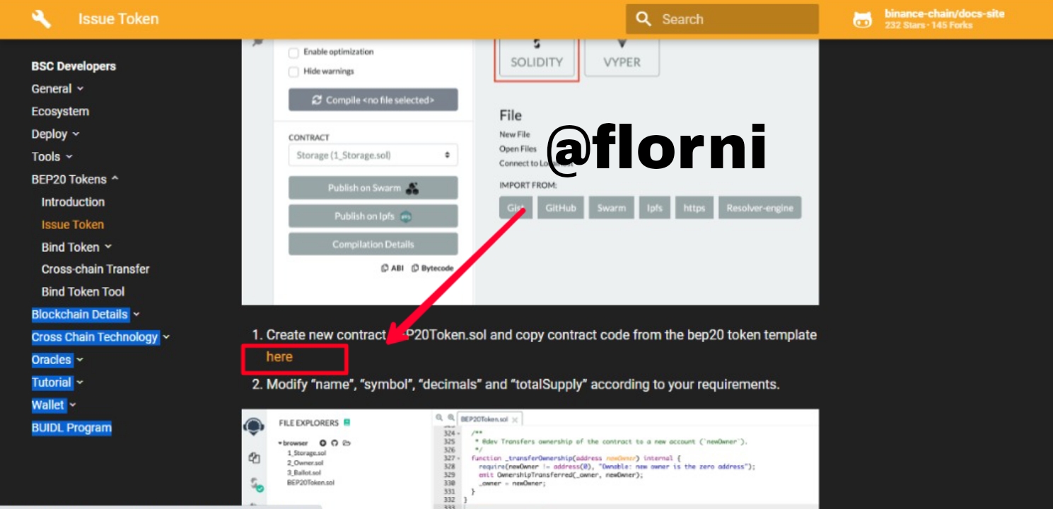The width and height of the screenshot is (1053, 509).
Task: Select BEP20Token.sol in the file explorer tree
Action: click(310, 483)
